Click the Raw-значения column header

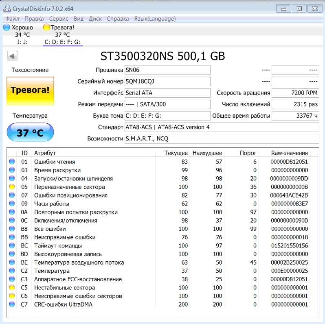click(x=289, y=153)
